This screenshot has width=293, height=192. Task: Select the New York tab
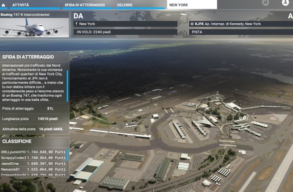point(192,4)
